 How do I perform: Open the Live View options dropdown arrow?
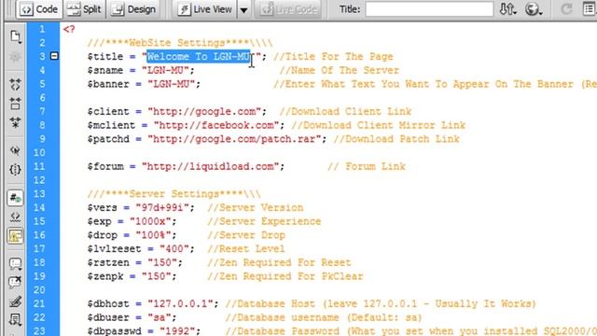pyautogui.click(x=243, y=10)
